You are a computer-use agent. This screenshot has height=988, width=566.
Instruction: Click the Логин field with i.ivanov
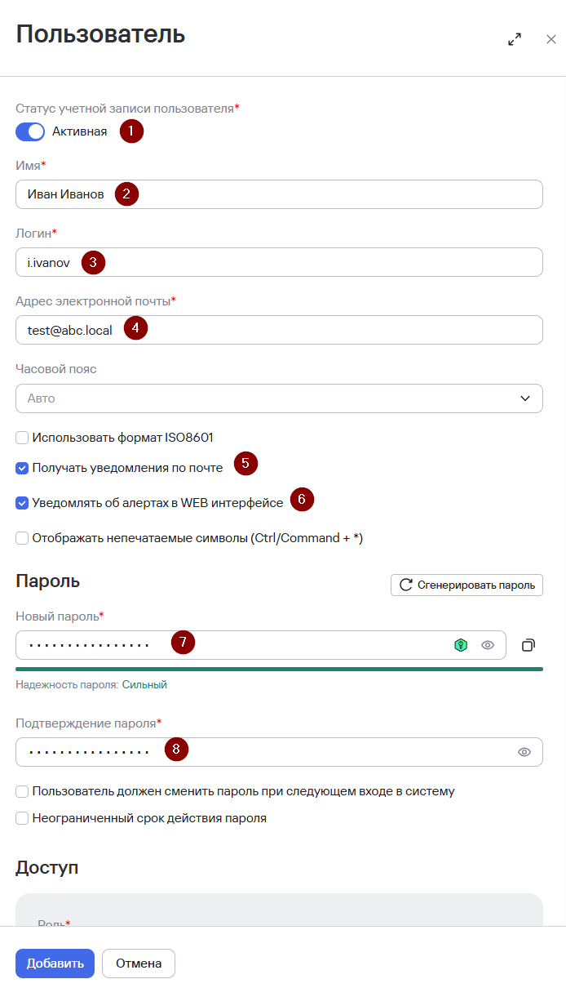(279, 262)
